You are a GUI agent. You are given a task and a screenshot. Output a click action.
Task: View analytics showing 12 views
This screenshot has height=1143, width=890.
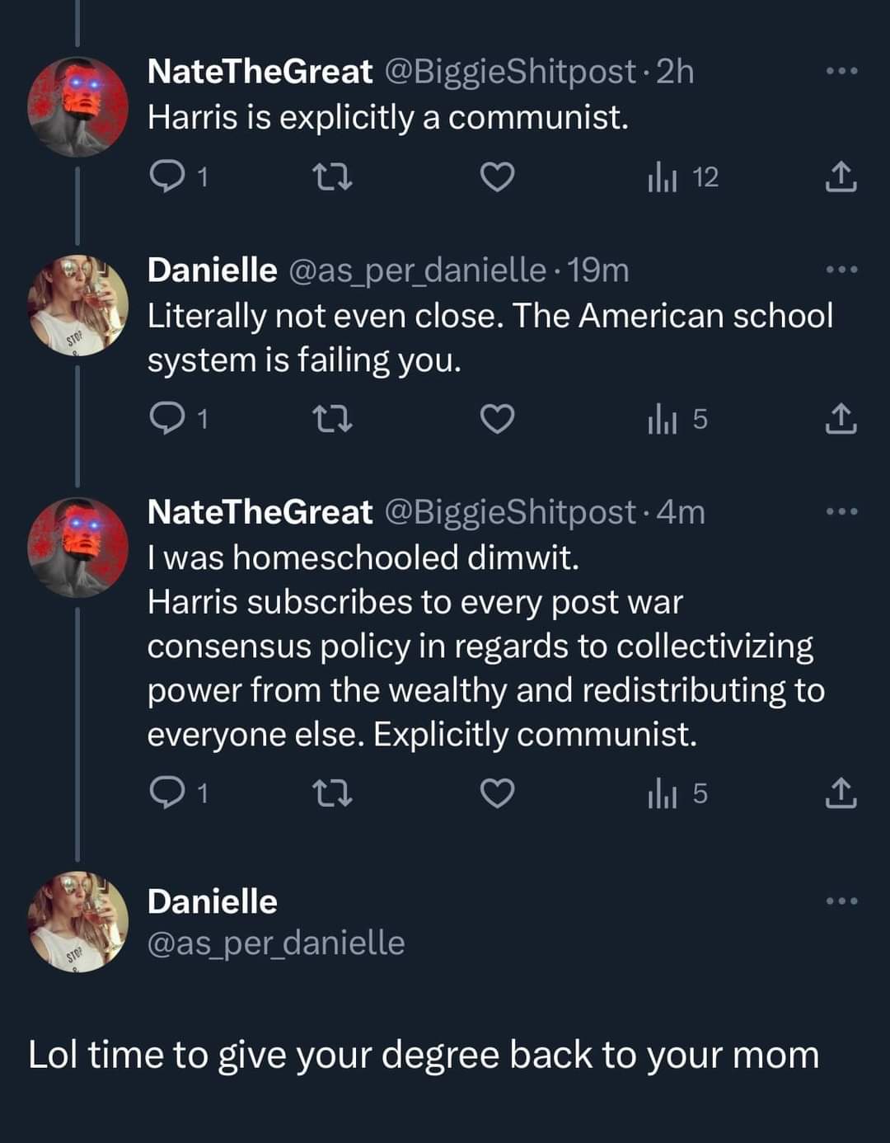coord(682,177)
